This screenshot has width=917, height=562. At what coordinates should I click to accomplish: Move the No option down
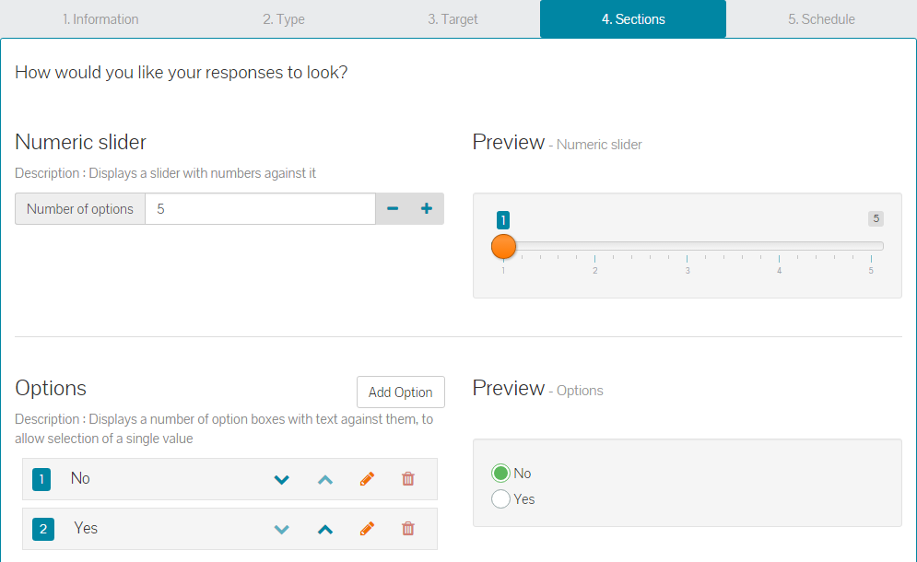[x=282, y=480]
